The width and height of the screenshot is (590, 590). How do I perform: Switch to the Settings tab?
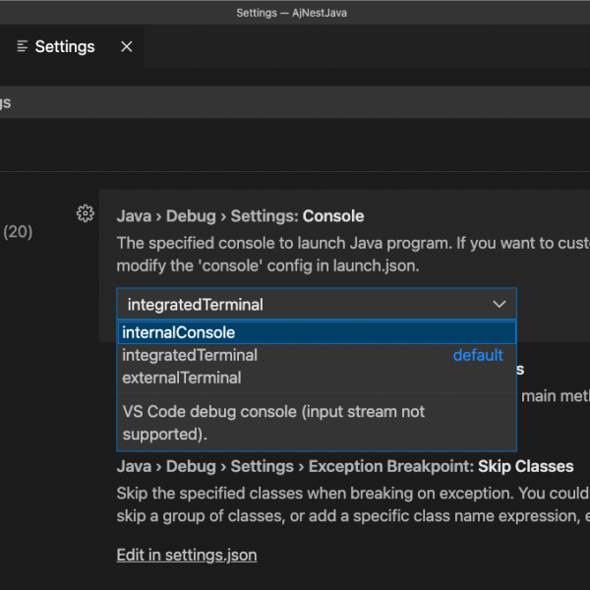[x=65, y=46]
